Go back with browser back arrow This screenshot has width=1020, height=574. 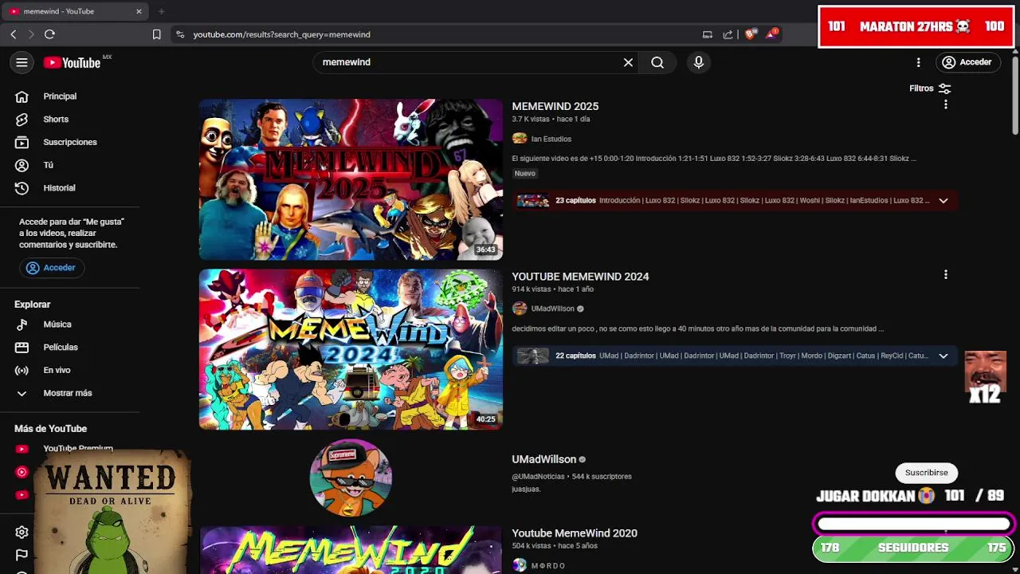click(x=14, y=34)
